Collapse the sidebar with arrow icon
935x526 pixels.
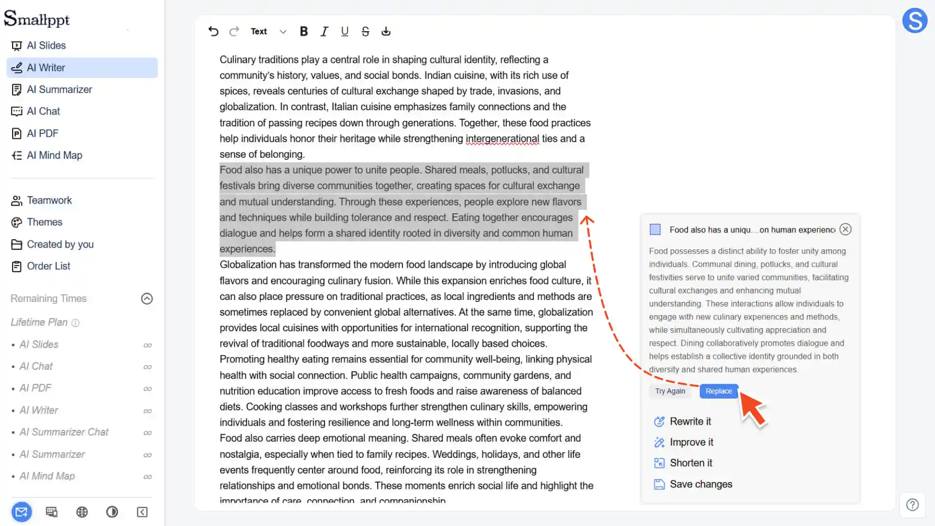(142, 512)
